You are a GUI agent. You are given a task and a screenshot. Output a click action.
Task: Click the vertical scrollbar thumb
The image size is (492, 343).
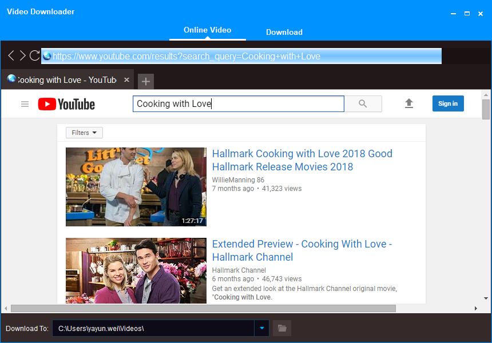click(486, 109)
